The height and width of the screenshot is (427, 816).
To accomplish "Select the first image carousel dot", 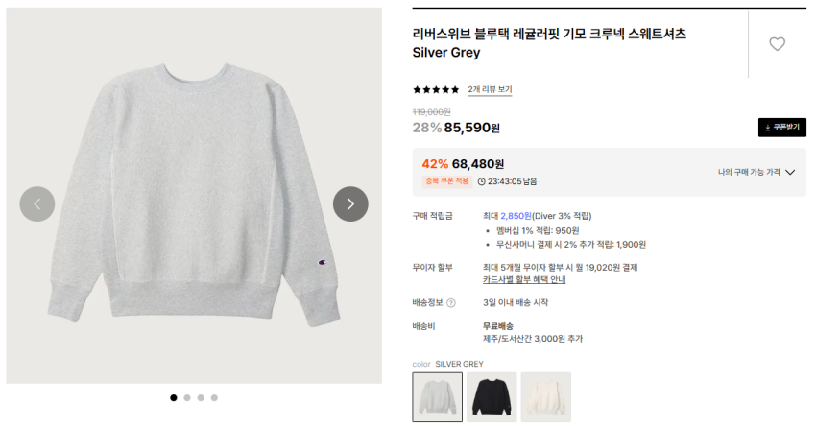I will [174, 397].
